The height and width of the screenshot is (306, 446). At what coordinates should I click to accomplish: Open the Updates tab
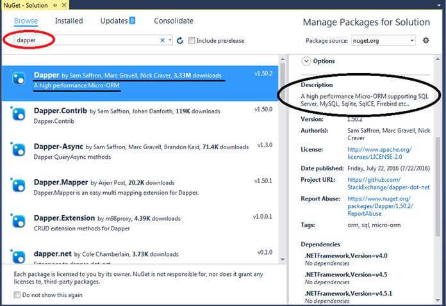coord(118,20)
